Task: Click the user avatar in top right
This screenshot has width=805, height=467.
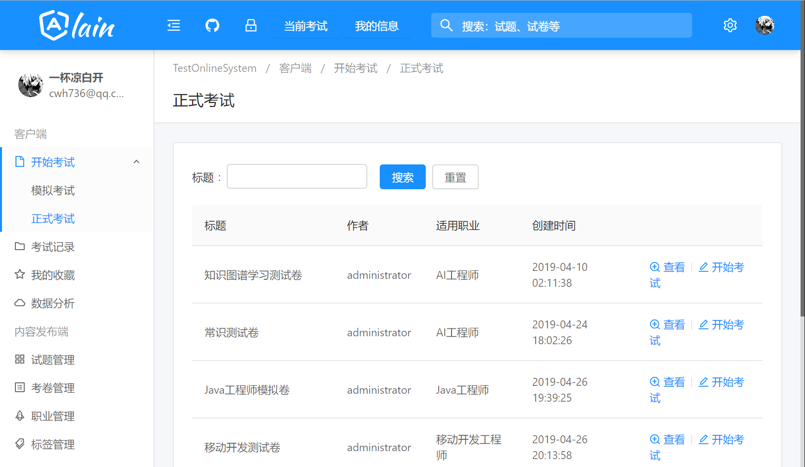Action: pos(764,25)
